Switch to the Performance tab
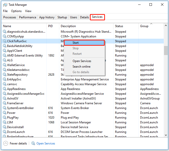The width and height of the screenshot is (169, 151). (28, 17)
